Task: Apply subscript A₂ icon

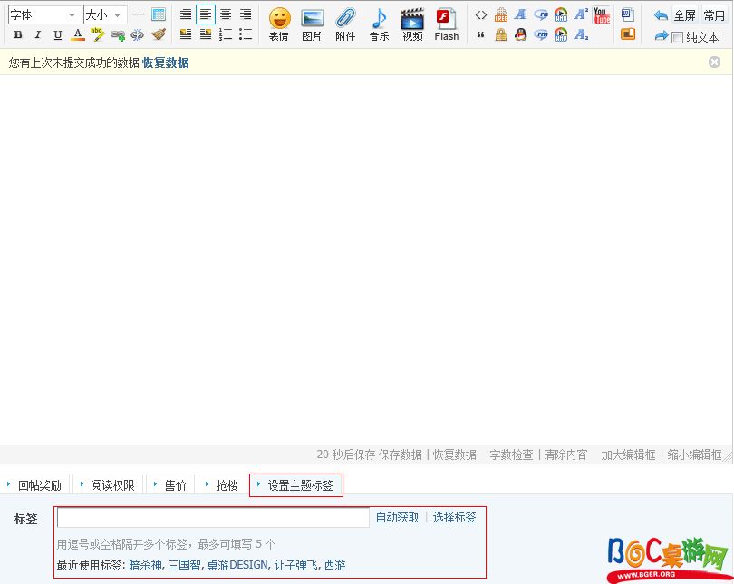Action: click(x=581, y=34)
